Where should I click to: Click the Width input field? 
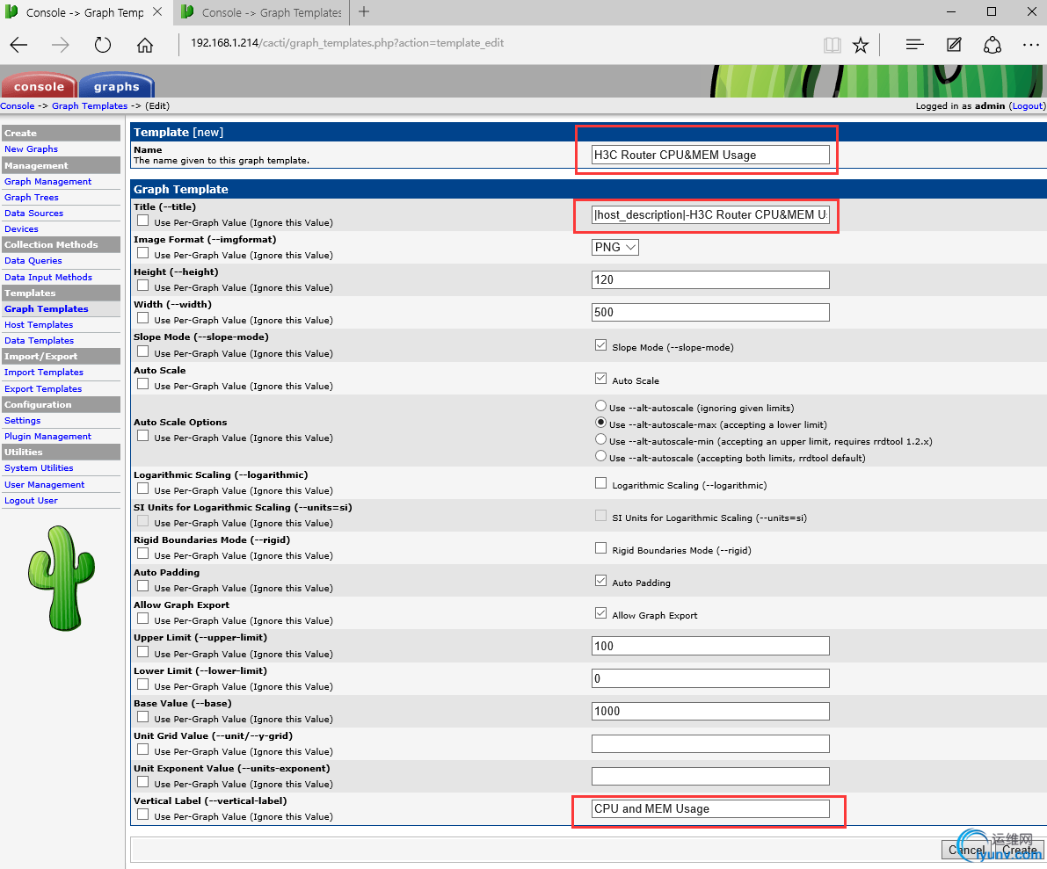point(710,312)
